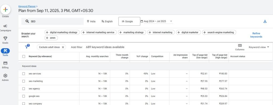
Task: Sort by Competition column header
Action: tap(157, 56)
